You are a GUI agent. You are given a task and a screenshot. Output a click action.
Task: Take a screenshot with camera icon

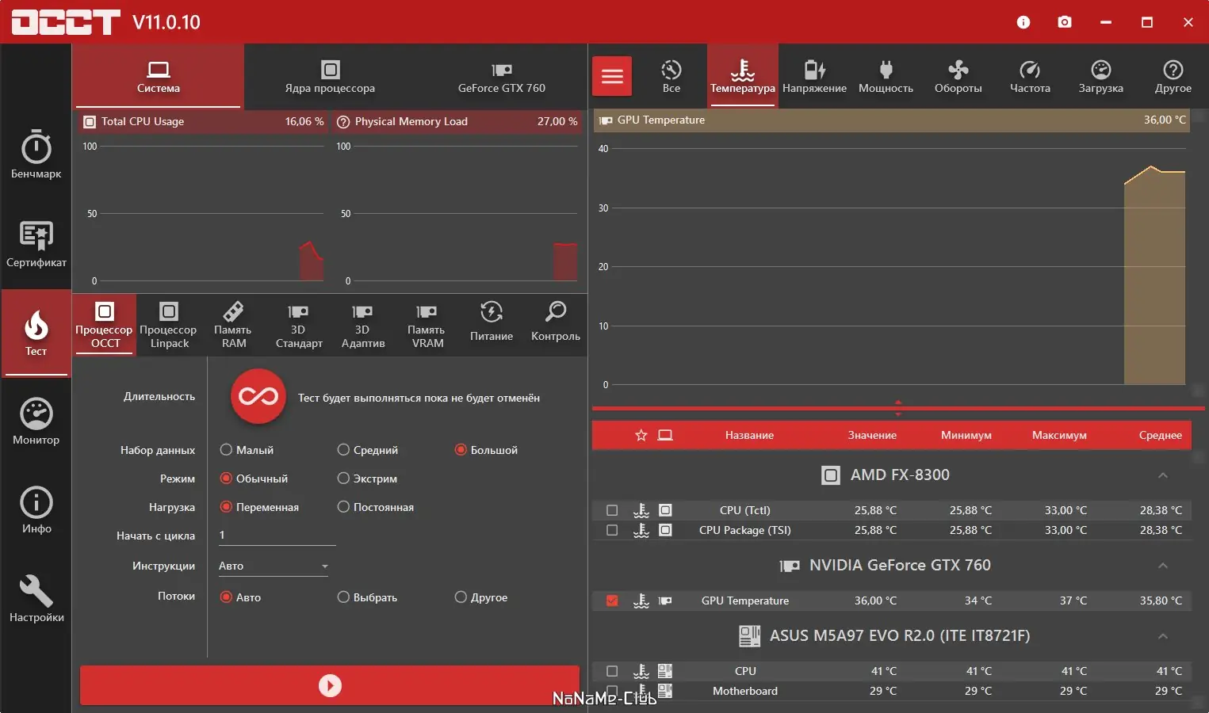[1065, 22]
